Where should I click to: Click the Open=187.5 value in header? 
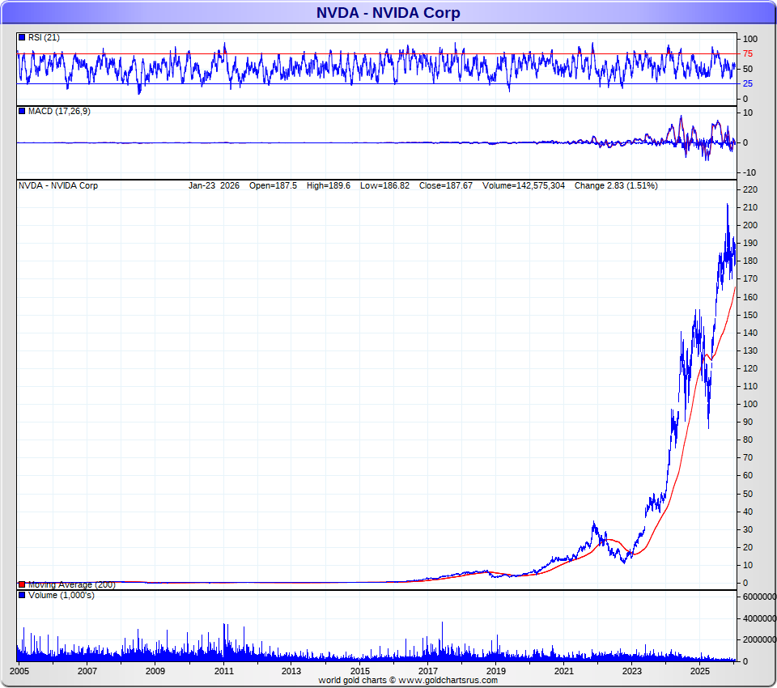pos(273,185)
